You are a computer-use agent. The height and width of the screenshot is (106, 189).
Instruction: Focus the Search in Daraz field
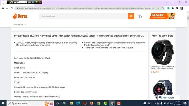pos(83,16)
